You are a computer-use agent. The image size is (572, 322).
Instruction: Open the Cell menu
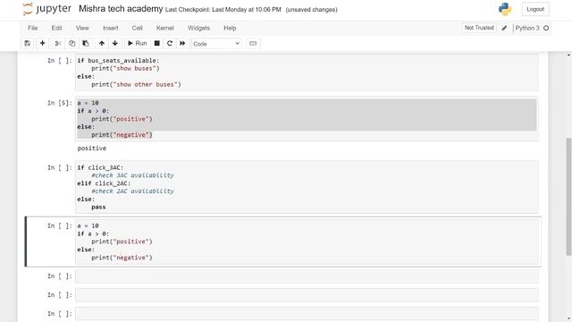[137, 28]
